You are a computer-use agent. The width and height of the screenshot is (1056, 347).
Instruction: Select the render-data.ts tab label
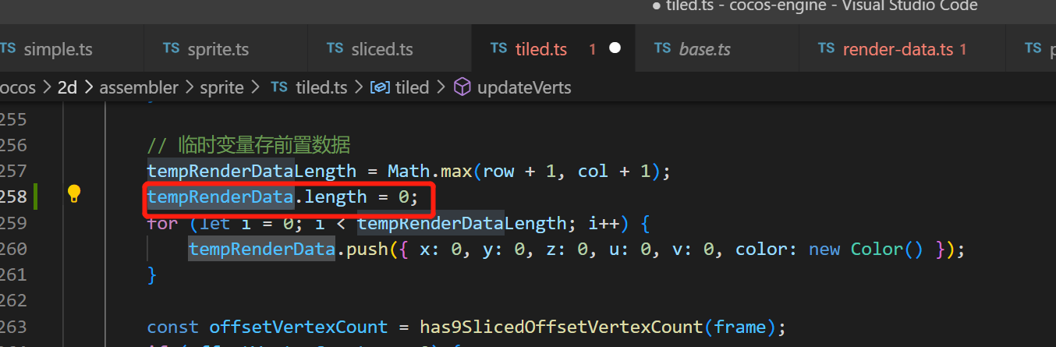898,49
